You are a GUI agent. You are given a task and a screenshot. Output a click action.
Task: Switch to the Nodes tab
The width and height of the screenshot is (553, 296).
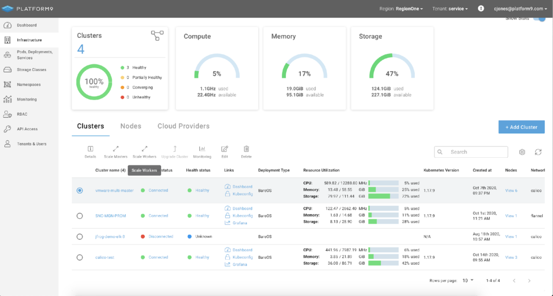click(131, 126)
